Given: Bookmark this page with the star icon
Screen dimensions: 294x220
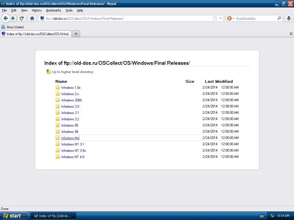Looking at the screenshot, I should tap(215, 18).
